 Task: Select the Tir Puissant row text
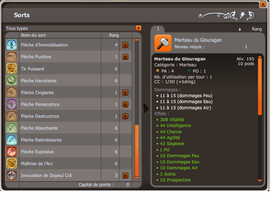(x=33, y=69)
